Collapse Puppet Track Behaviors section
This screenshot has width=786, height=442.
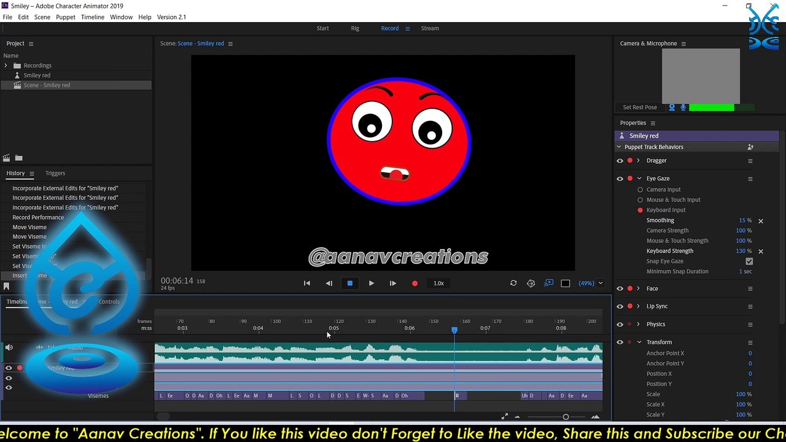click(619, 147)
